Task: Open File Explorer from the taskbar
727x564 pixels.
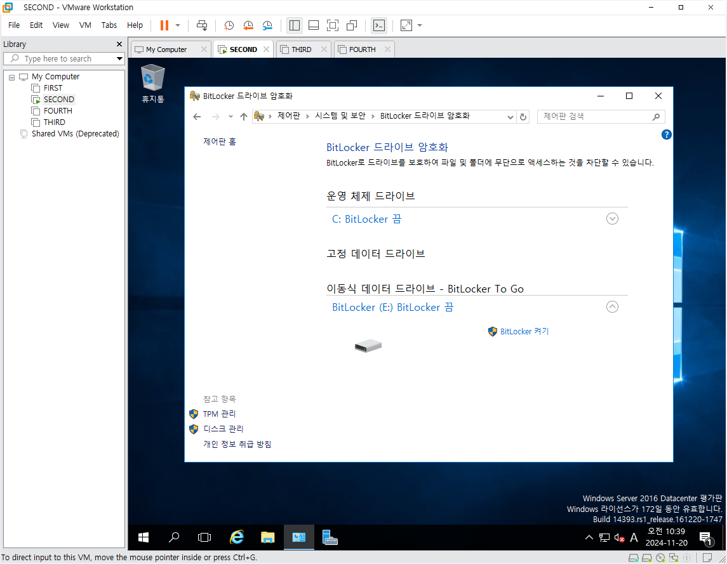Action: (x=267, y=537)
